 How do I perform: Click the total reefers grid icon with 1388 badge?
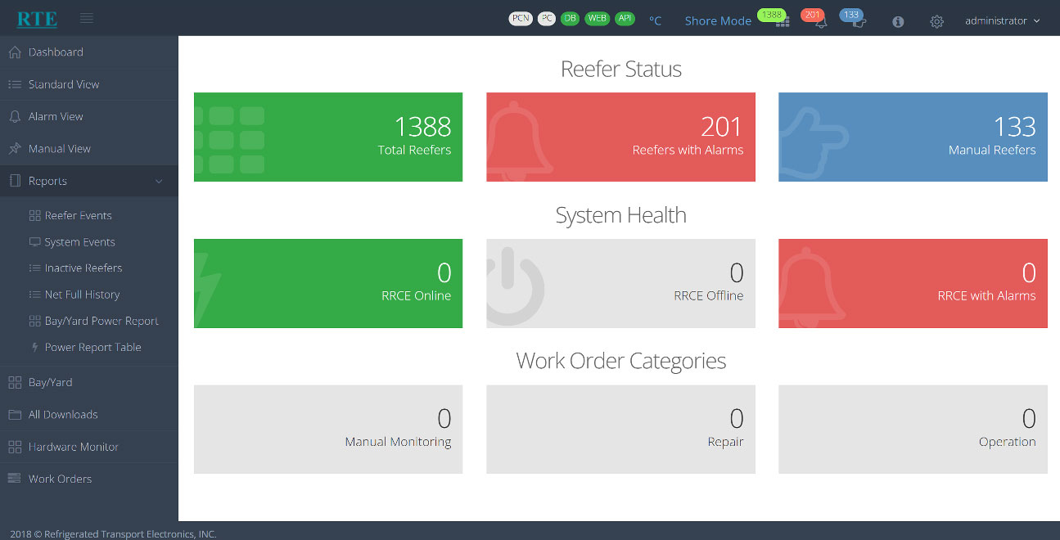(782, 22)
